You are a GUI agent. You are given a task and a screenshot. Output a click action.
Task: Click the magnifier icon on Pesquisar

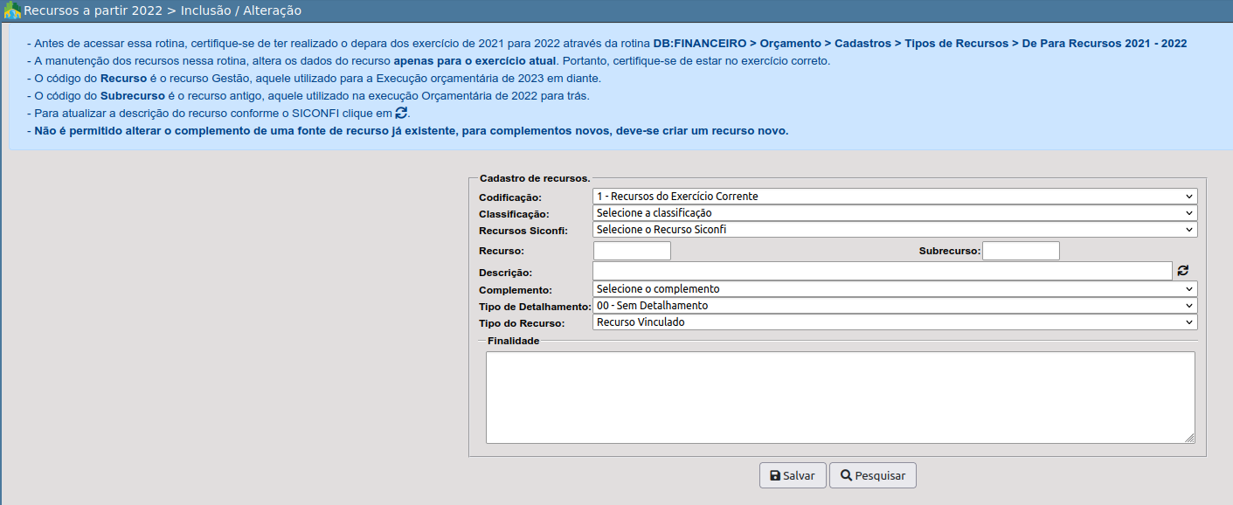[x=846, y=476]
